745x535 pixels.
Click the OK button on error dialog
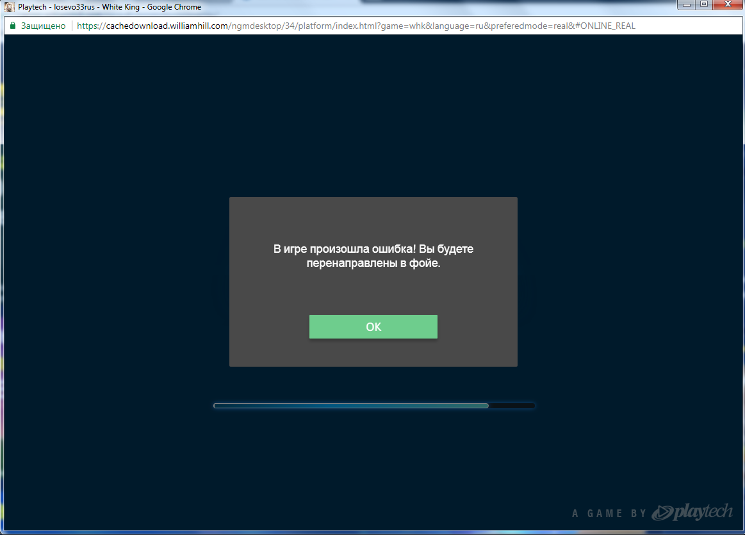(x=373, y=326)
